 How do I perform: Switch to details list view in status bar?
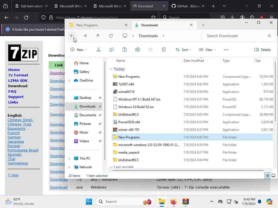pyautogui.click(x=267, y=175)
